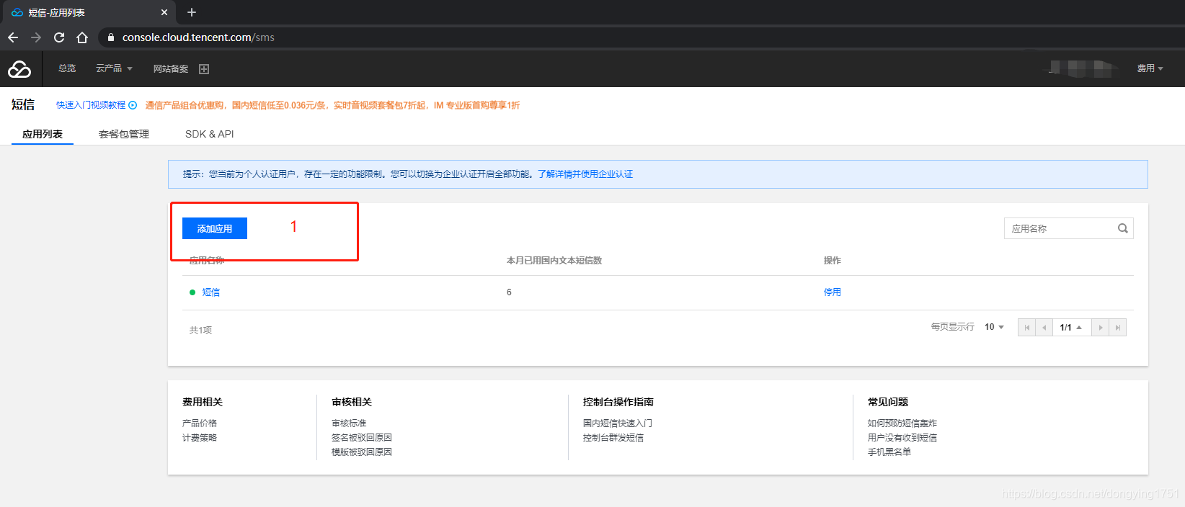Open 审核标准 link
Viewport: 1185px width, 507px height.
coord(349,423)
